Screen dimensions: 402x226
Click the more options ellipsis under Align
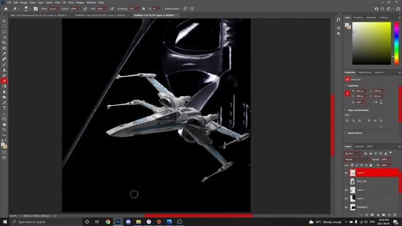381,127
